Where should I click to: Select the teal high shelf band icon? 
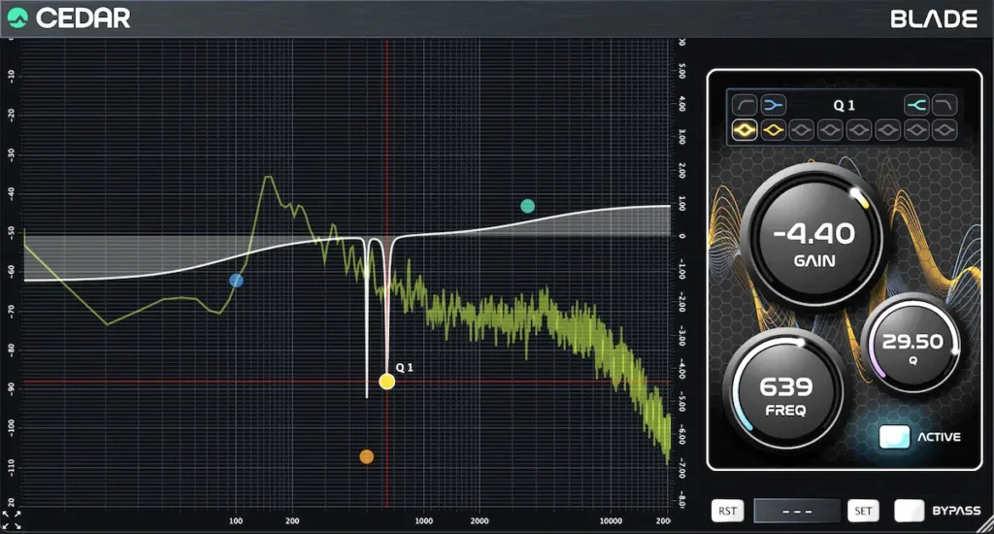coord(916,105)
